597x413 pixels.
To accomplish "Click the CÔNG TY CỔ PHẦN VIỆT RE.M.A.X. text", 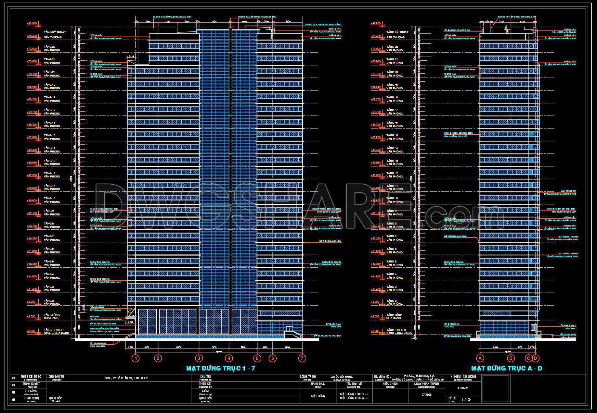I will 126,378.
